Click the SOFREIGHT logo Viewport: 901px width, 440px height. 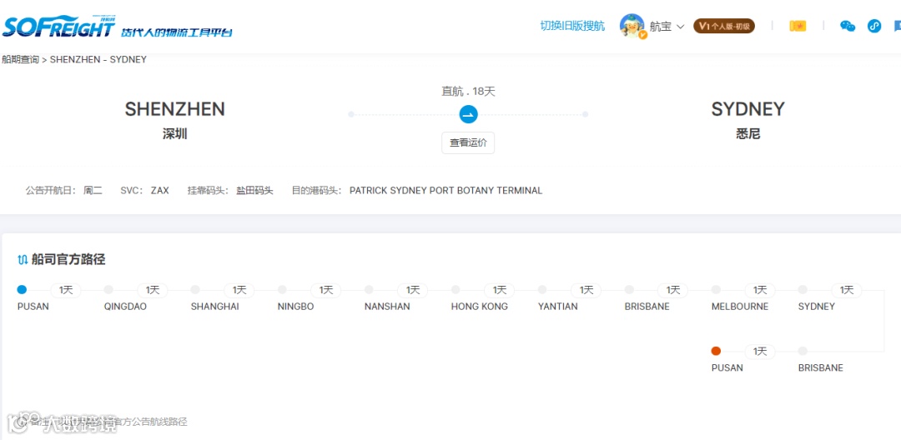tap(58, 26)
